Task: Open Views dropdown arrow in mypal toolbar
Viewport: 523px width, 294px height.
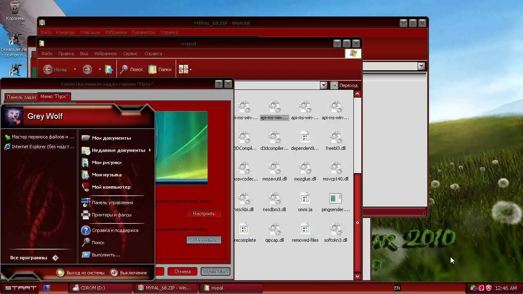Action: pos(190,69)
